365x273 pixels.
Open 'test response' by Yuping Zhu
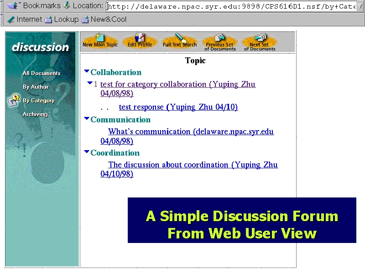[x=178, y=107]
